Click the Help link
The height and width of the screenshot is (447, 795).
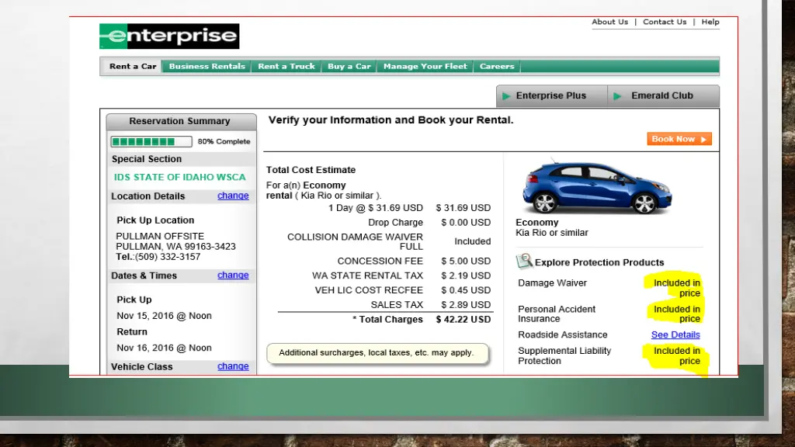click(x=710, y=22)
